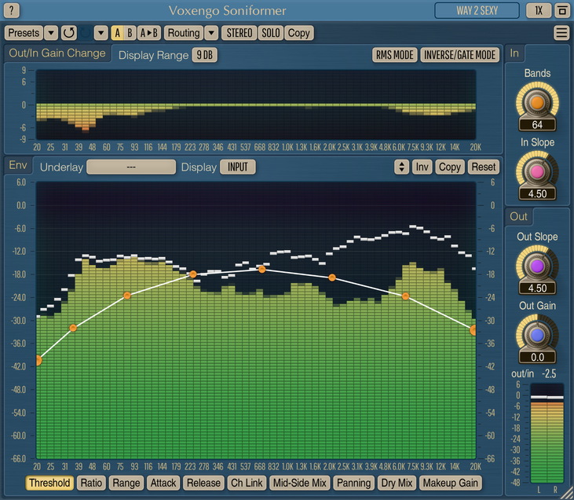Screen dimensions: 574x500
Task: Click the Routing button
Action: 184,33
